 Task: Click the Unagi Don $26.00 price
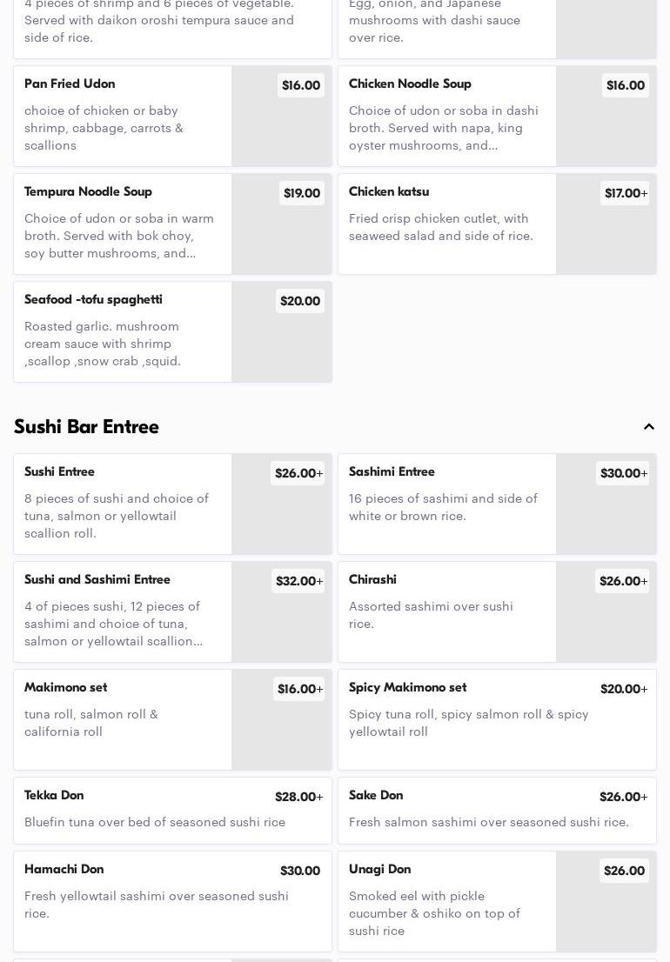[x=624, y=871]
